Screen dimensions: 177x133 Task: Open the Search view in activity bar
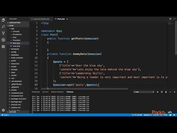pyautogui.click(x=3, y=27)
